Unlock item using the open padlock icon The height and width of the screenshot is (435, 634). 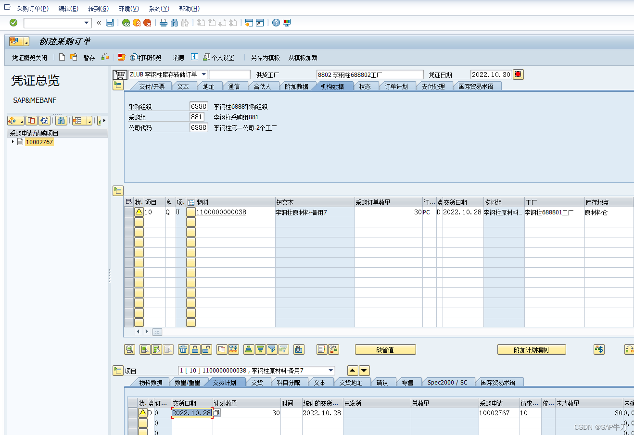206,349
